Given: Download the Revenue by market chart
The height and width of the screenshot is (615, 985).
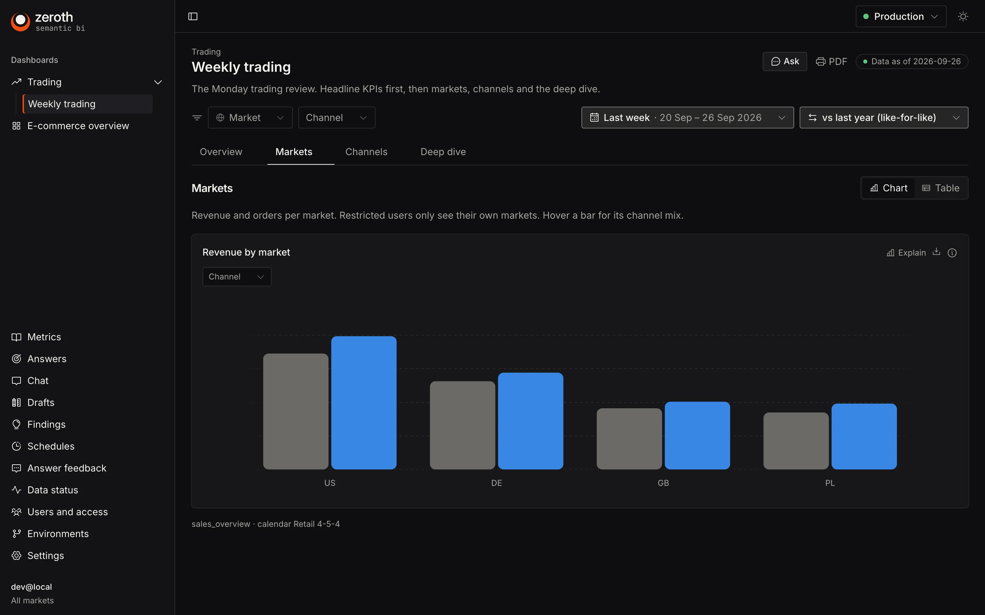Looking at the screenshot, I should [936, 252].
